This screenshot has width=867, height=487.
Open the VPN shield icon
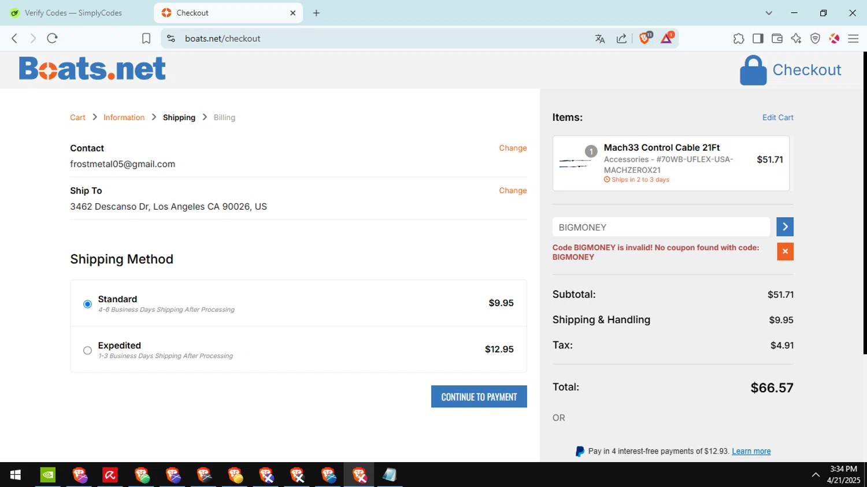pos(815,39)
